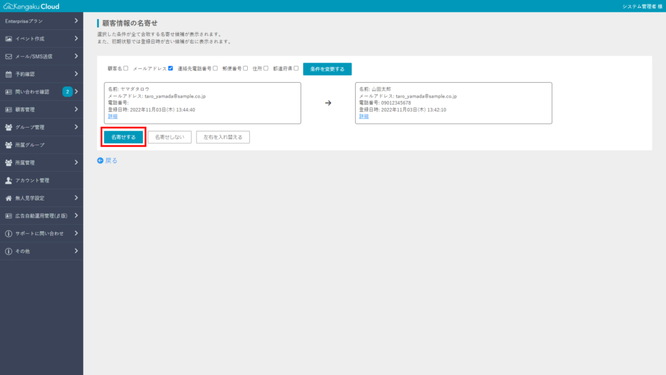This screenshot has width=666, height=375.
Task: Open the メール/SMS送信 menu label
Action: pos(34,57)
